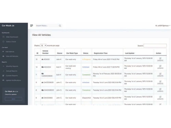Click UPDATE label for ID 14 row
This screenshot has height=128, width=171.
[160, 68]
